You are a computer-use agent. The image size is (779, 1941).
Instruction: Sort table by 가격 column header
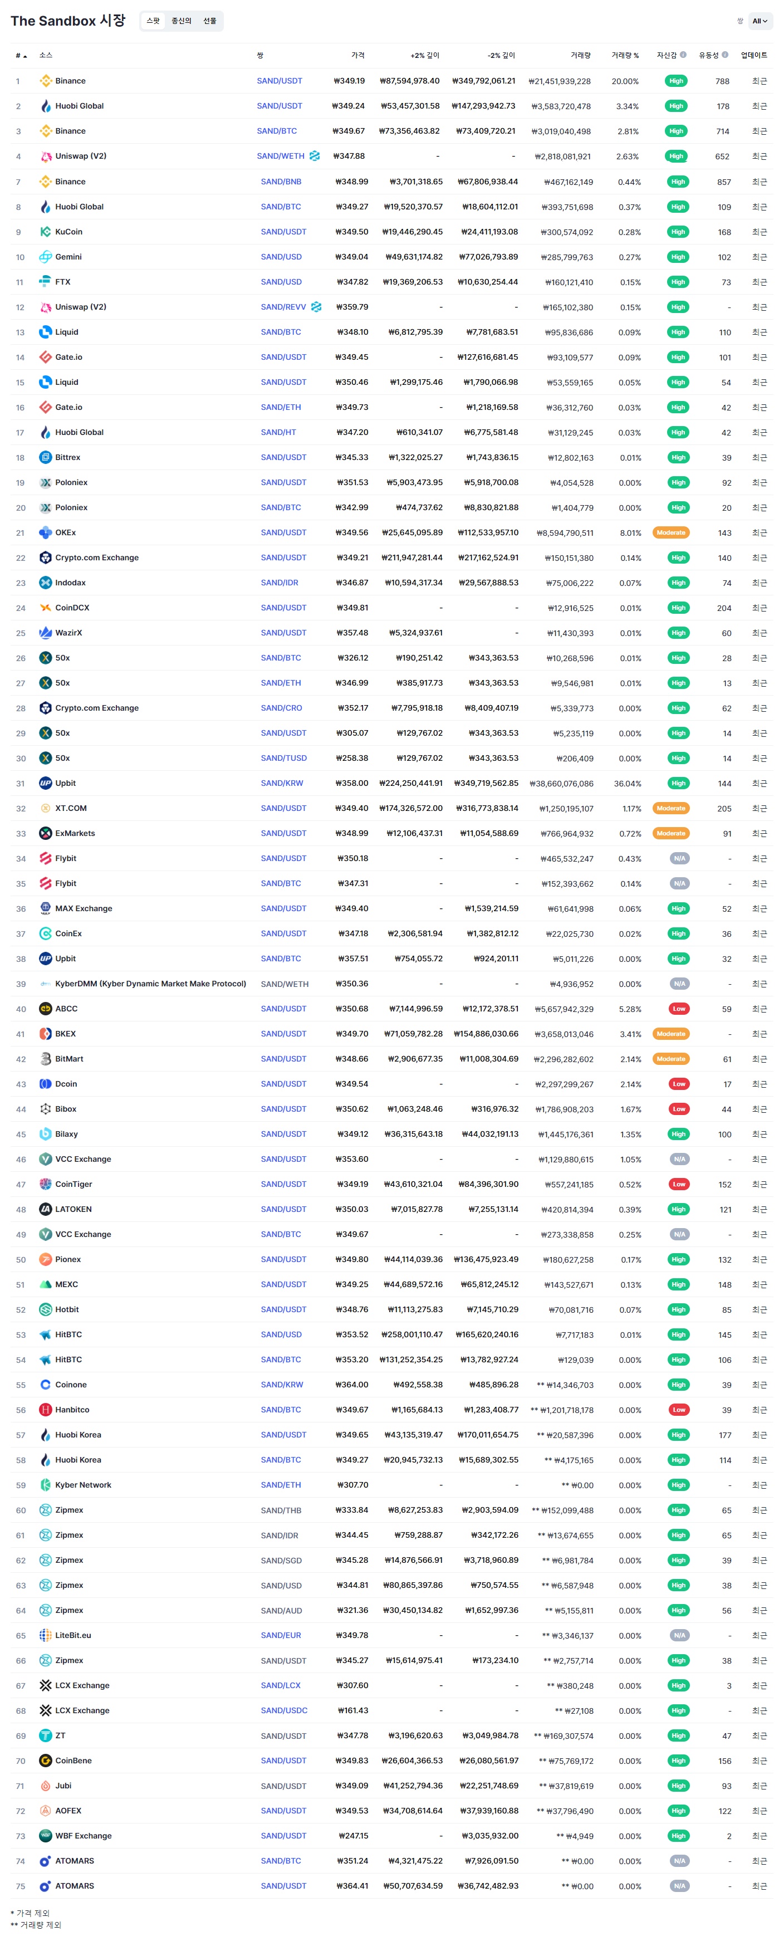(x=358, y=55)
